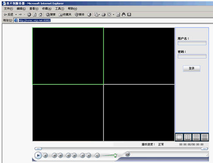Go to browser home page icon
Screen dimensions: 213x163
(x=41, y=14)
